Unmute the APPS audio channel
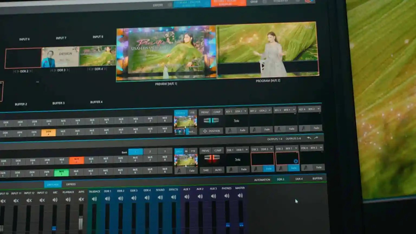The image size is (416, 234). pos(81,200)
